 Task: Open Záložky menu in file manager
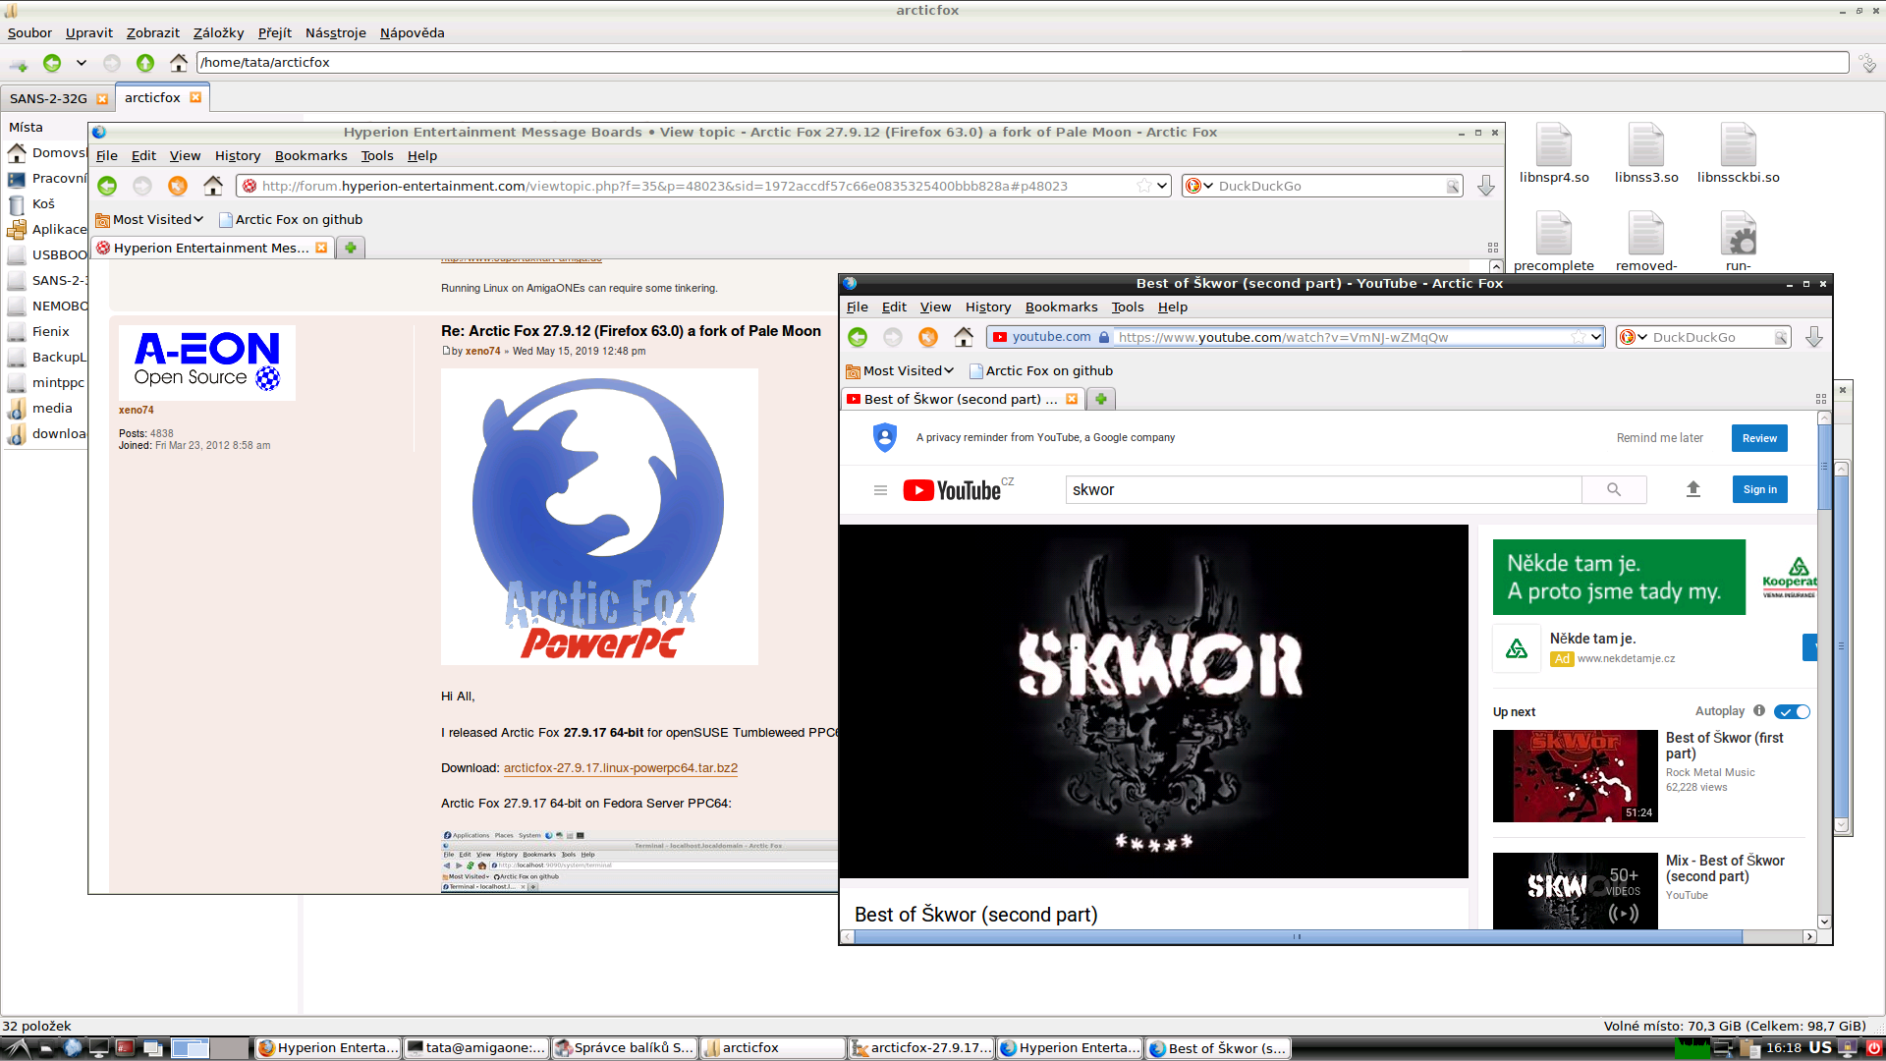(x=218, y=32)
